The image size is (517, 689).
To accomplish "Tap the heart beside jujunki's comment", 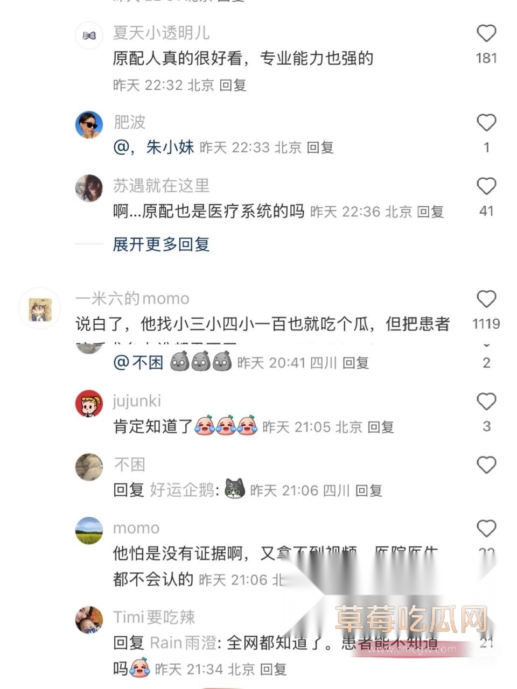I will pyautogui.click(x=486, y=402).
